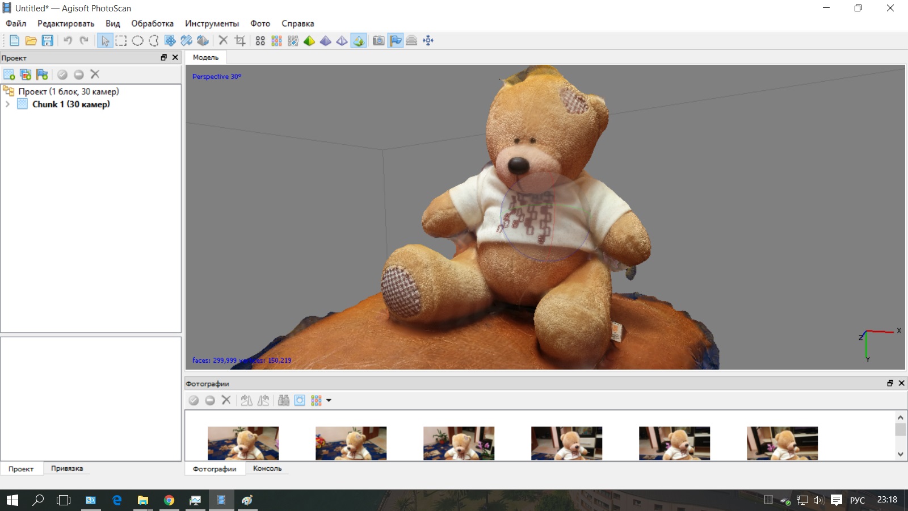Add photos using the Project panel icon
908x511 pixels.
pyautogui.click(x=26, y=74)
